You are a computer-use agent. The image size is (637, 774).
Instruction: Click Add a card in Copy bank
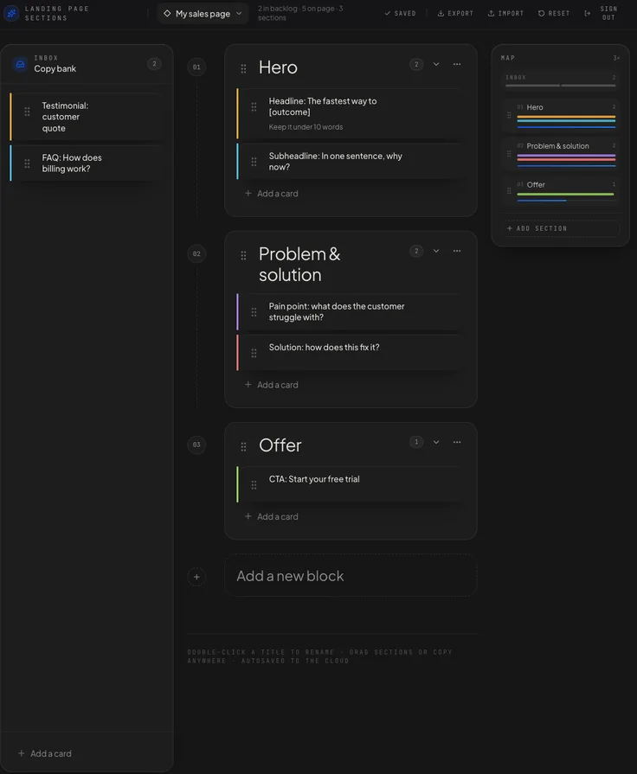(45, 753)
